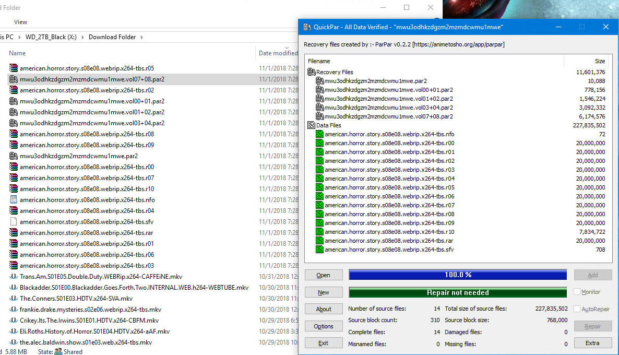
Task: Enable the Monitor checkbox
Action: tap(577, 292)
